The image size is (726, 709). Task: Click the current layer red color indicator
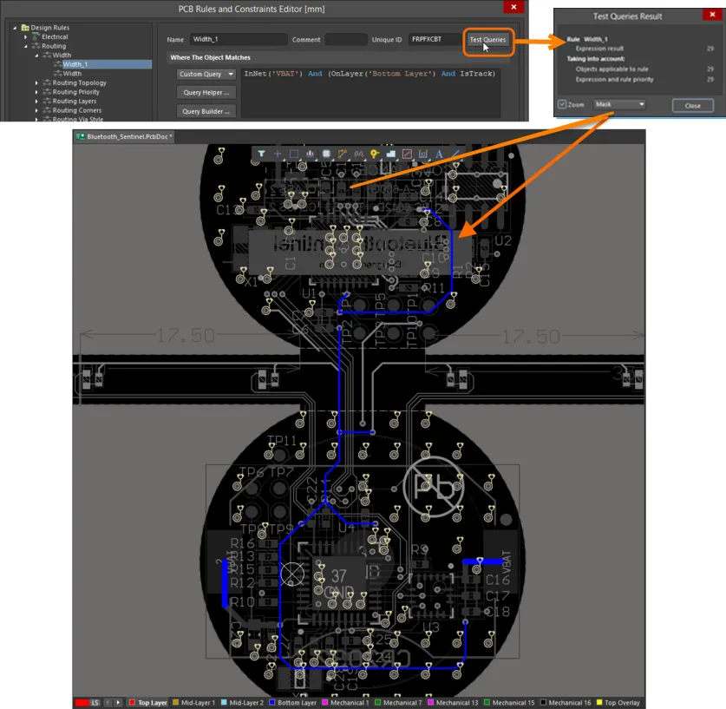click(x=82, y=703)
